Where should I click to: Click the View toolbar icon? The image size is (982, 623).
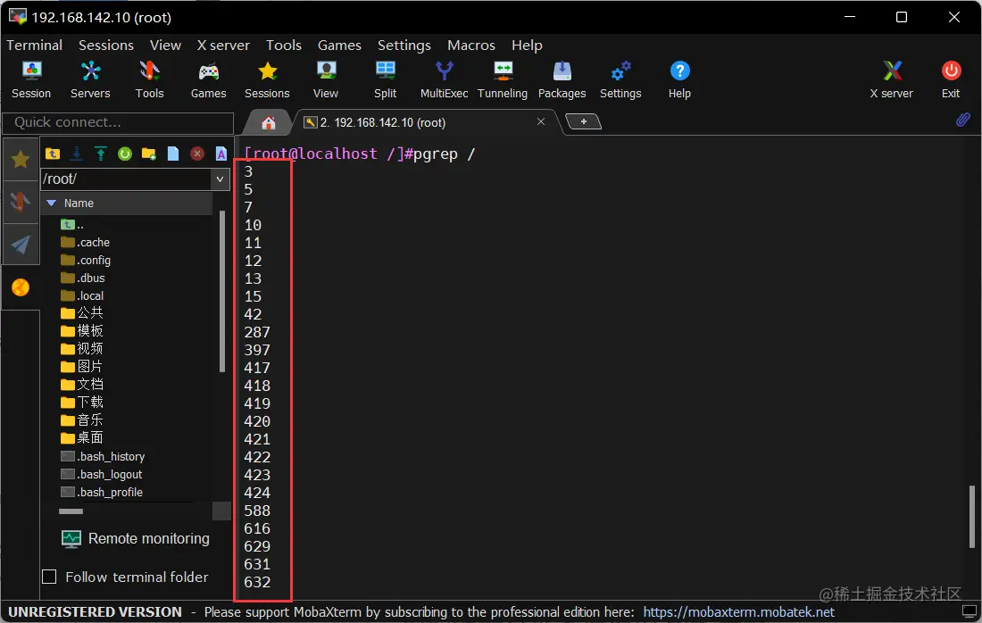(326, 80)
